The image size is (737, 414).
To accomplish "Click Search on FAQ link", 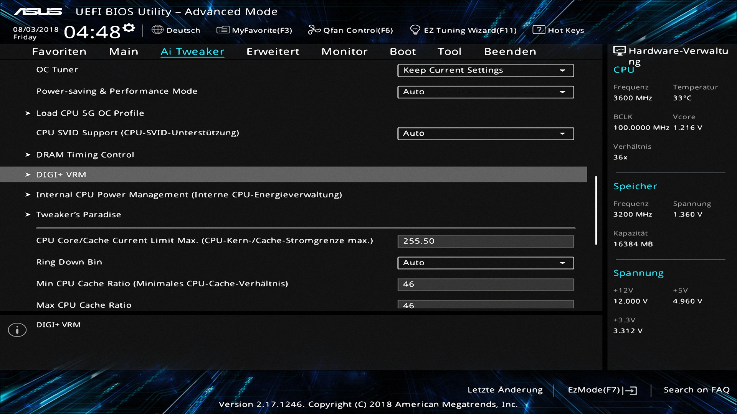I will (x=696, y=390).
